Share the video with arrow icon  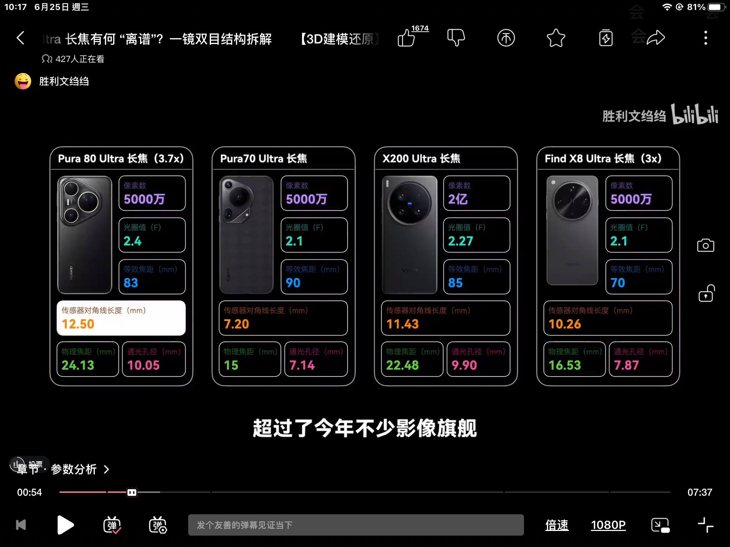coord(656,38)
